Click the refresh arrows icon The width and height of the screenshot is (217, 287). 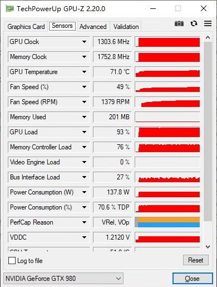point(194,23)
